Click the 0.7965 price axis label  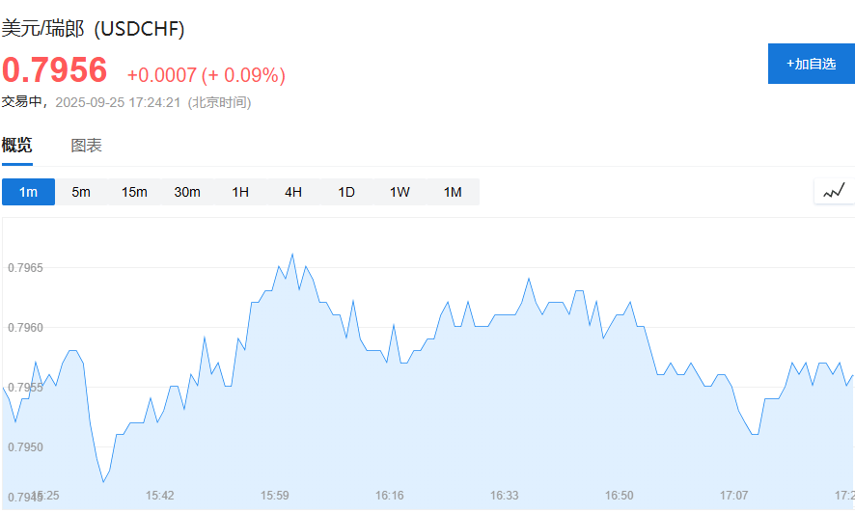pos(25,267)
